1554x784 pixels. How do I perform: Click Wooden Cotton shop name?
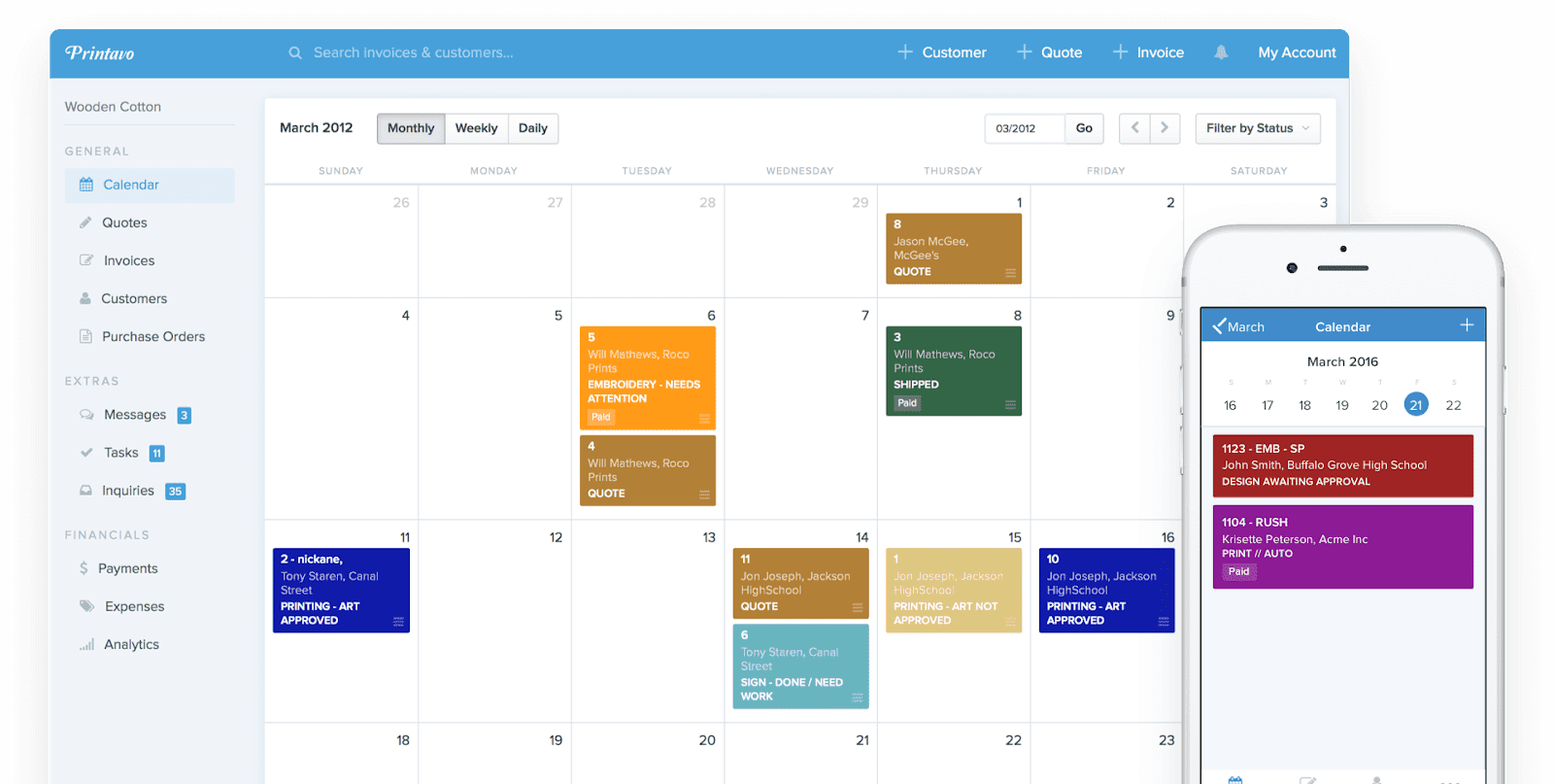[x=113, y=107]
